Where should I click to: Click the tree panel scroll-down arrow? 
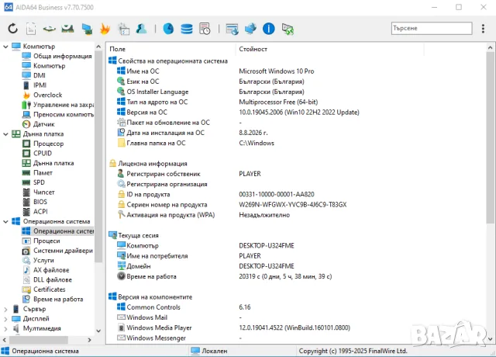click(x=98, y=331)
